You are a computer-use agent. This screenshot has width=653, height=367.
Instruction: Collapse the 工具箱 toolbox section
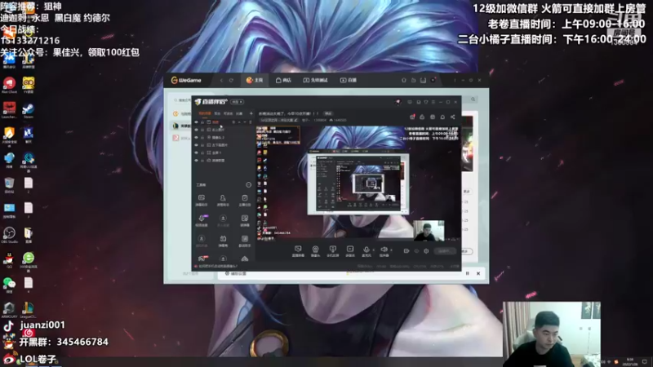point(249,185)
